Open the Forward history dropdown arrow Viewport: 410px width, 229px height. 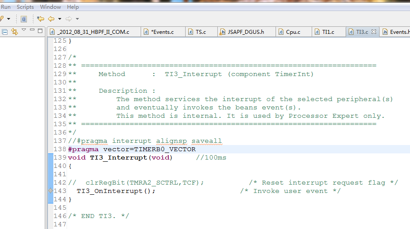tap(77, 19)
